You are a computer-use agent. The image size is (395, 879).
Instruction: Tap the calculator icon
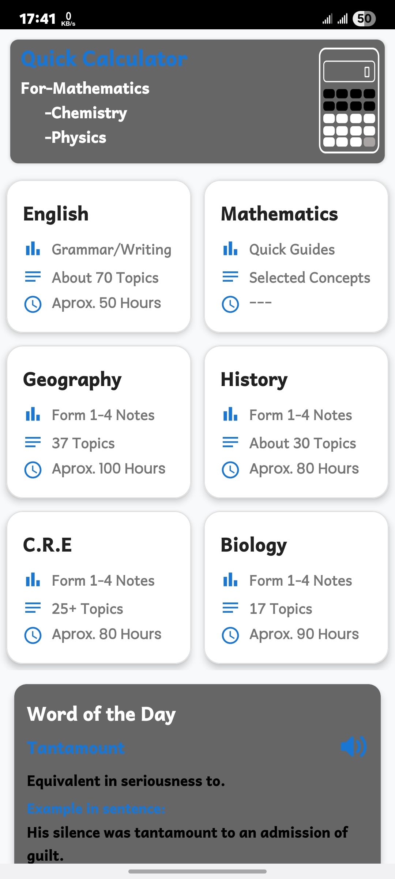(x=349, y=101)
